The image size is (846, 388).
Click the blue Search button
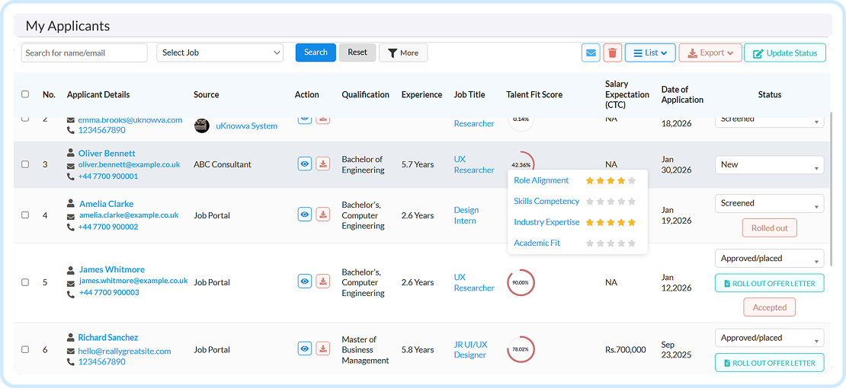tap(316, 52)
